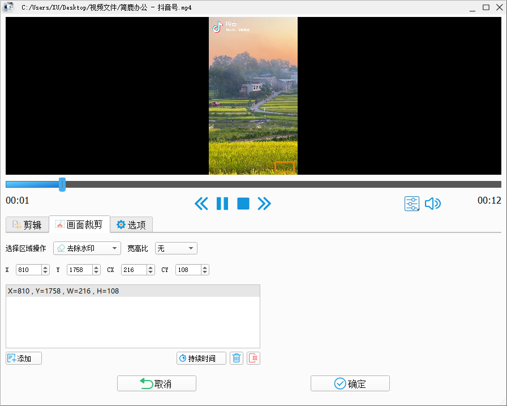
Task: Open the 去除水印 region operation dropdown
Action: [x=87, y=248]
